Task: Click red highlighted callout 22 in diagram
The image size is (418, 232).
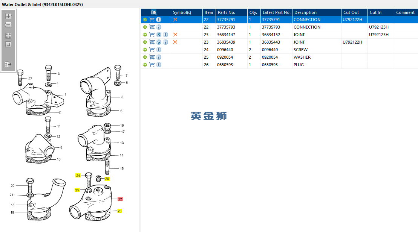Action: [x=120, y=199]
